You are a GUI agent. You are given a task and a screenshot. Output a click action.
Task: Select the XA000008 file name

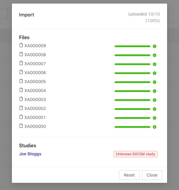coord(35,55)
